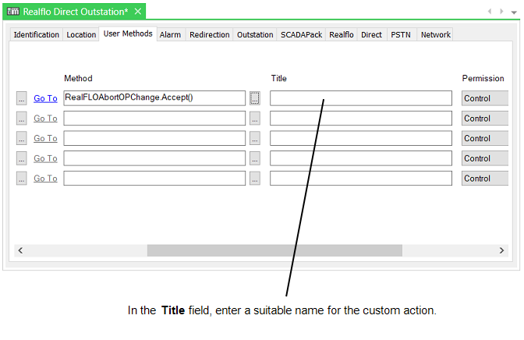This screenshot has width=524, height=340.
Task: Open the tab list dropdown arrow
Action: [514, 12]
